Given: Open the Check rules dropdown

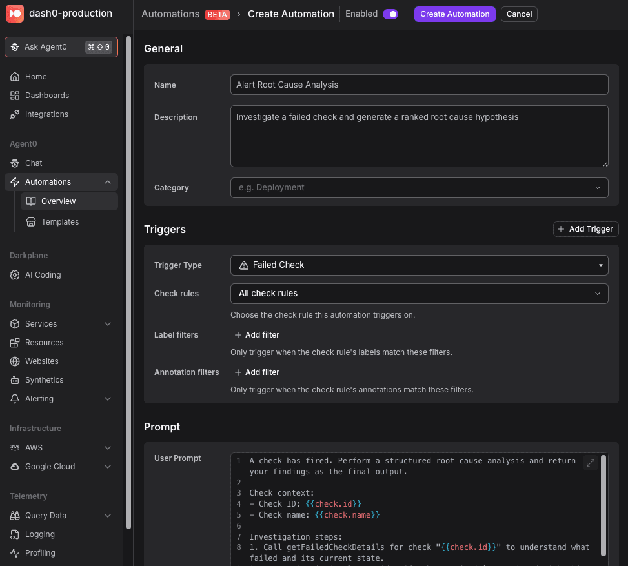Looking at the screenshot, I should point(420,294).
